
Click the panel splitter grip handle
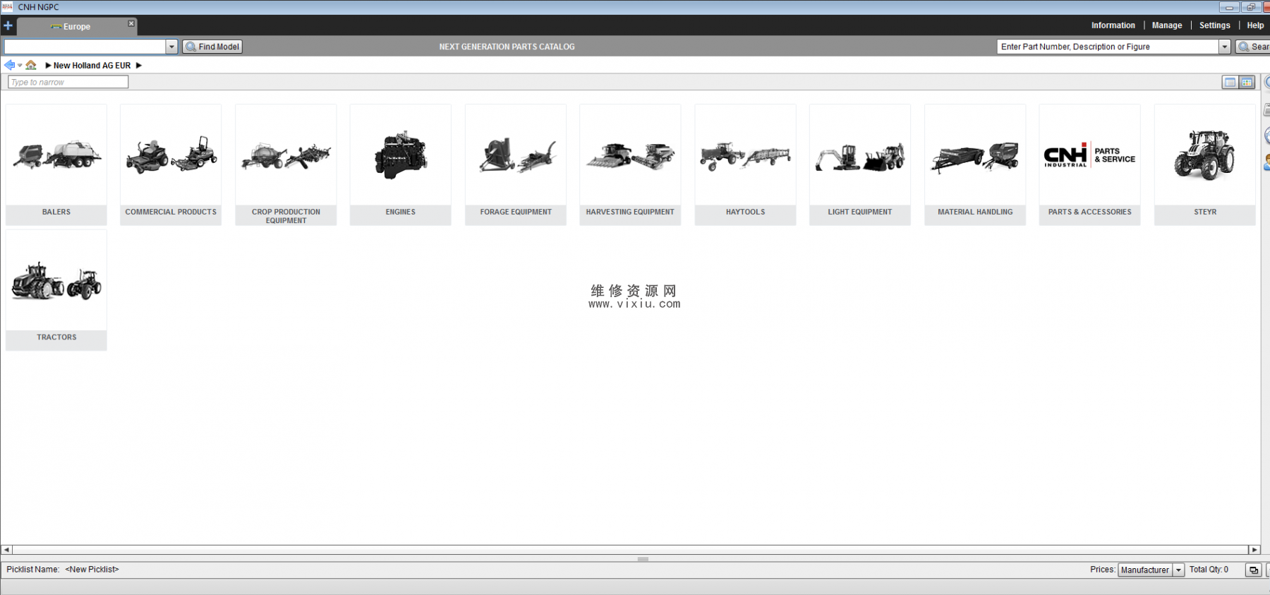click(643, 559)
